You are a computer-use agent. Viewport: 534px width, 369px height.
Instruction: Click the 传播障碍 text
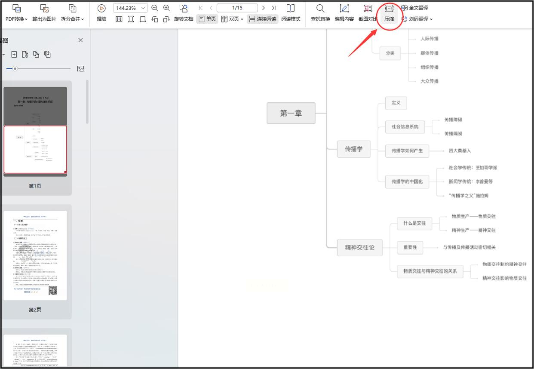[x=453, y=120]
